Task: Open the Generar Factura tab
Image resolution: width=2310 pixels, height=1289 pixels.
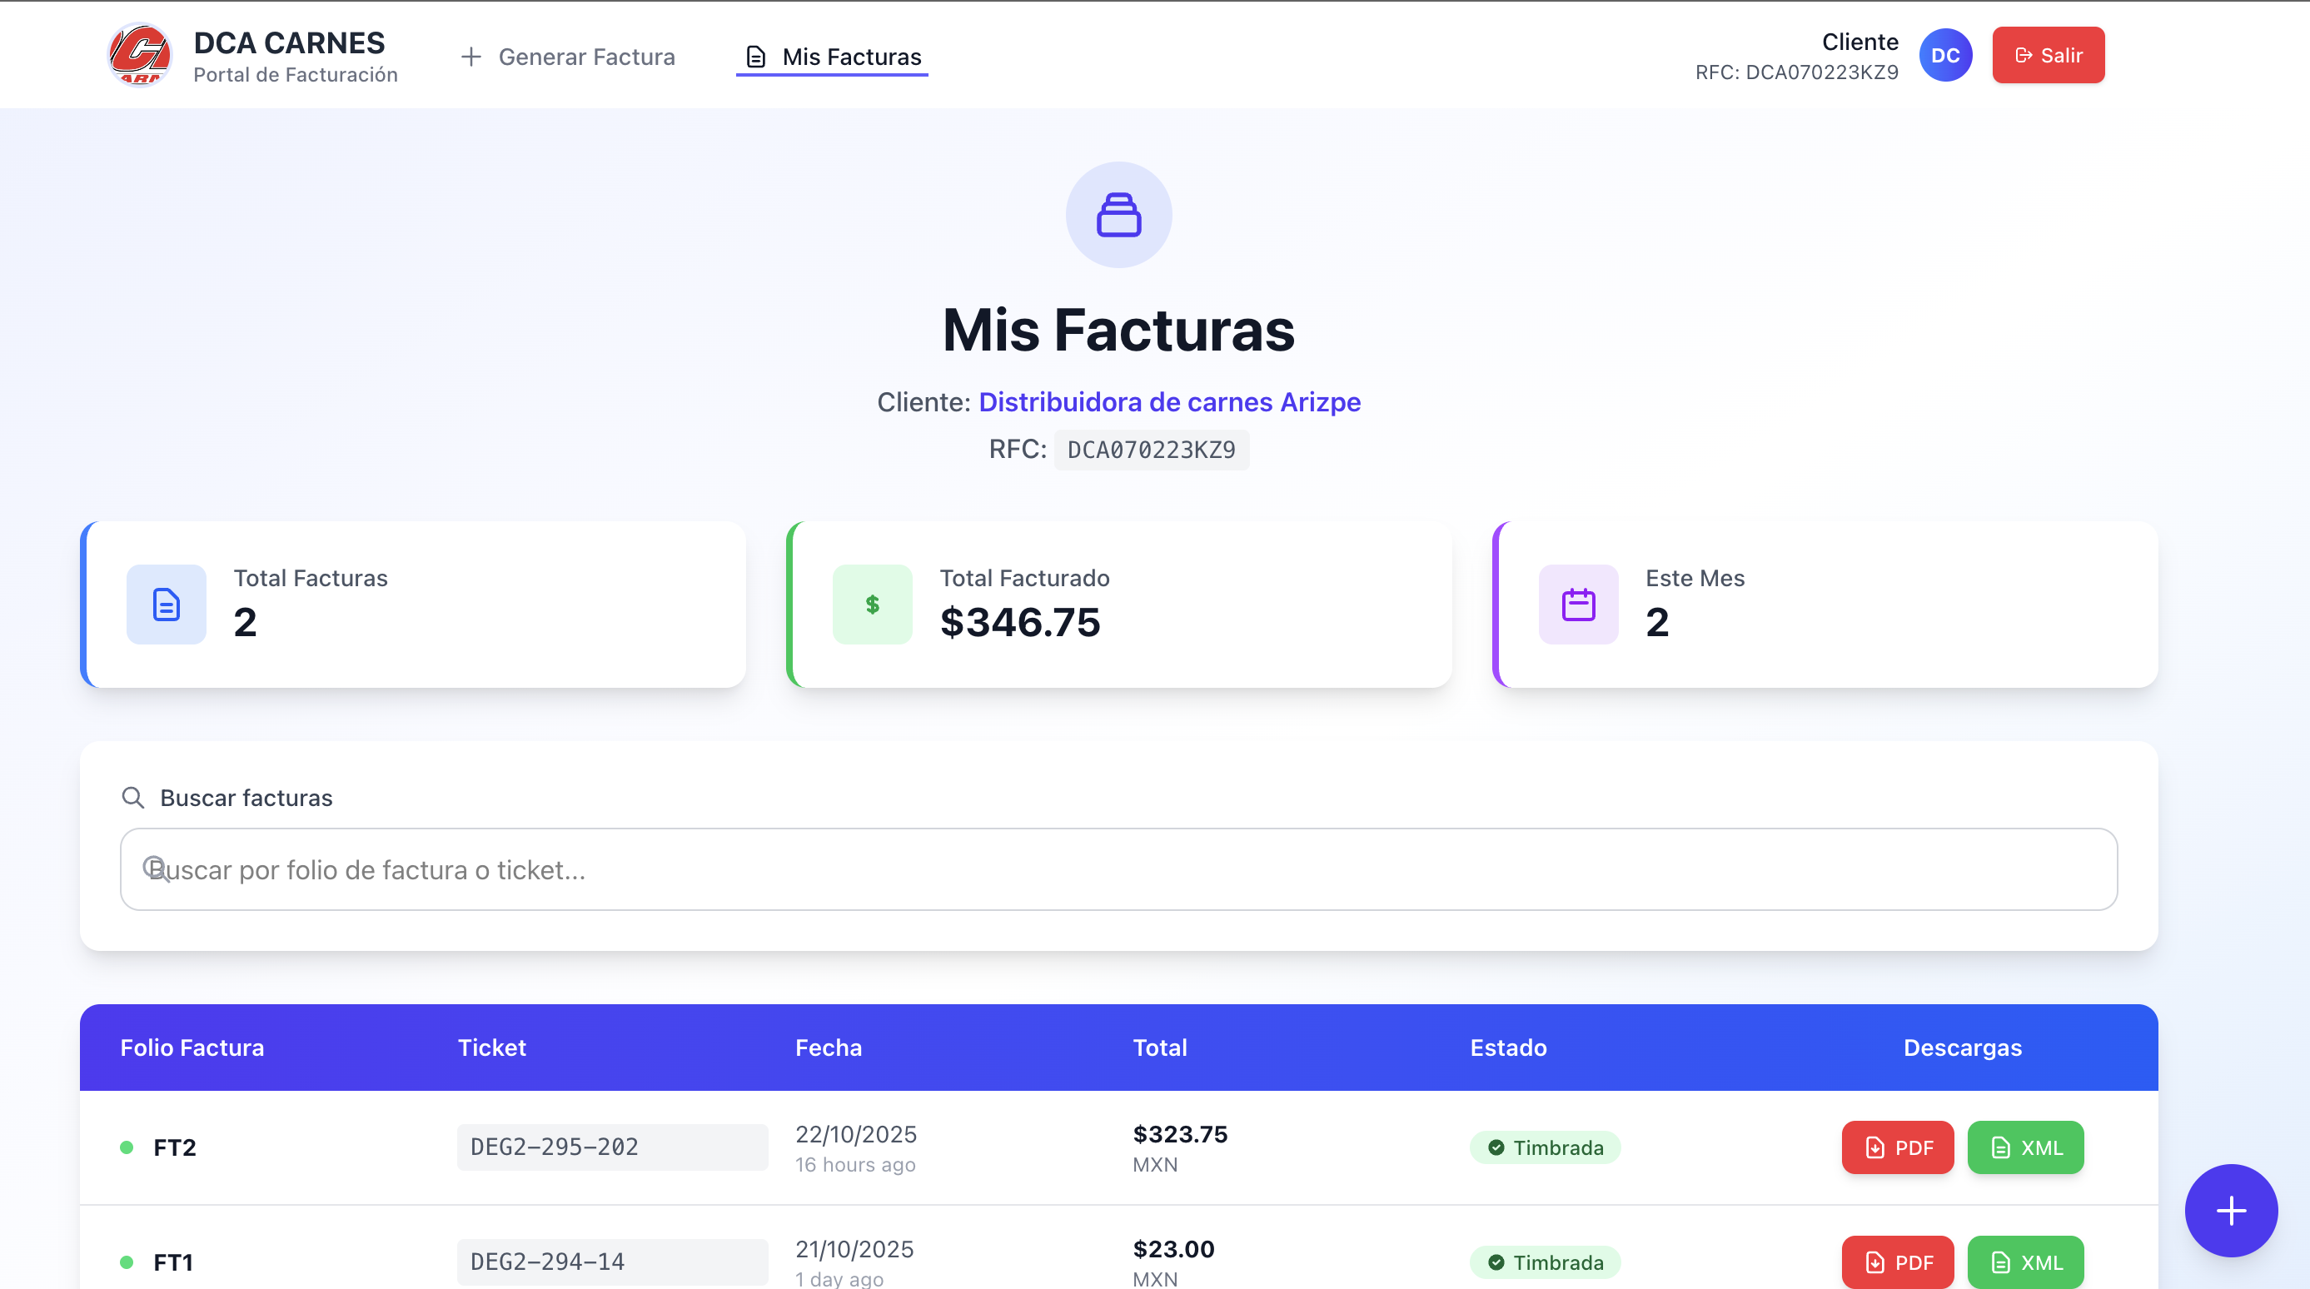Action: point(569,57)
